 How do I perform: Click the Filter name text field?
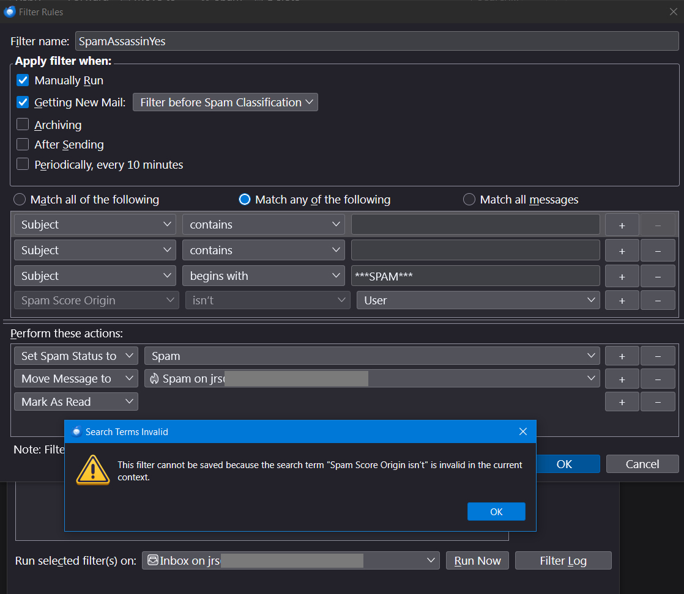(x=376, y=42)
